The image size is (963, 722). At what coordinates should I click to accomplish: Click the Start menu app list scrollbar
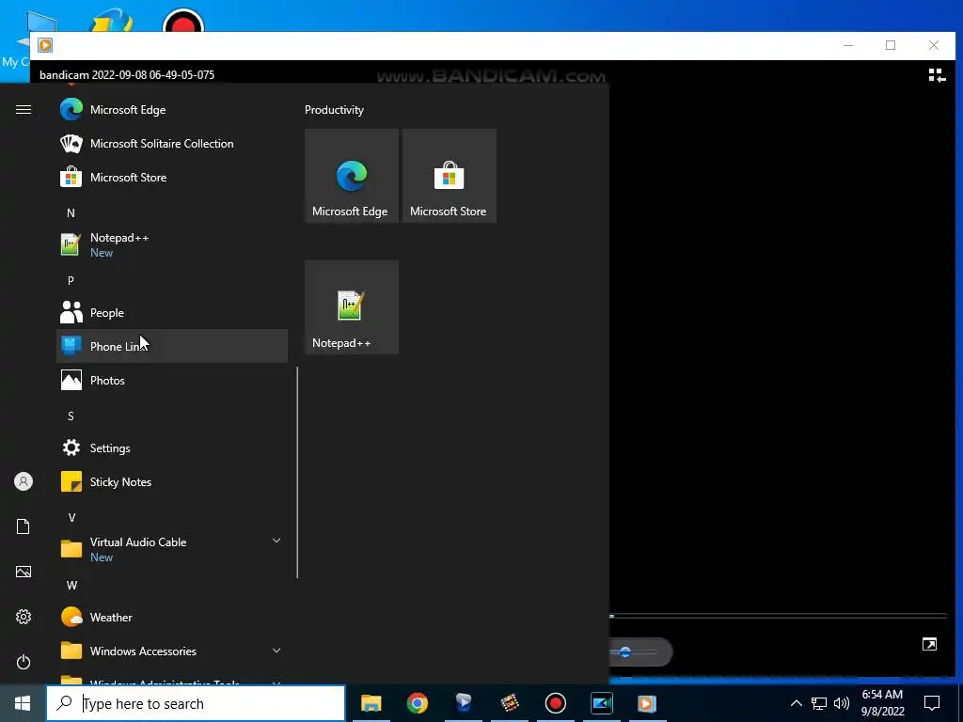[x=297, y=473]
